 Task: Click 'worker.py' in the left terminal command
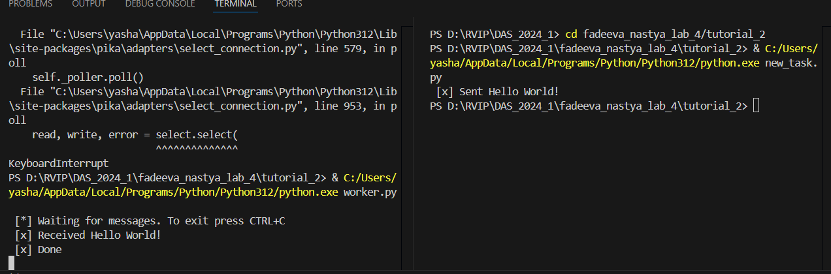pos(370,192)
